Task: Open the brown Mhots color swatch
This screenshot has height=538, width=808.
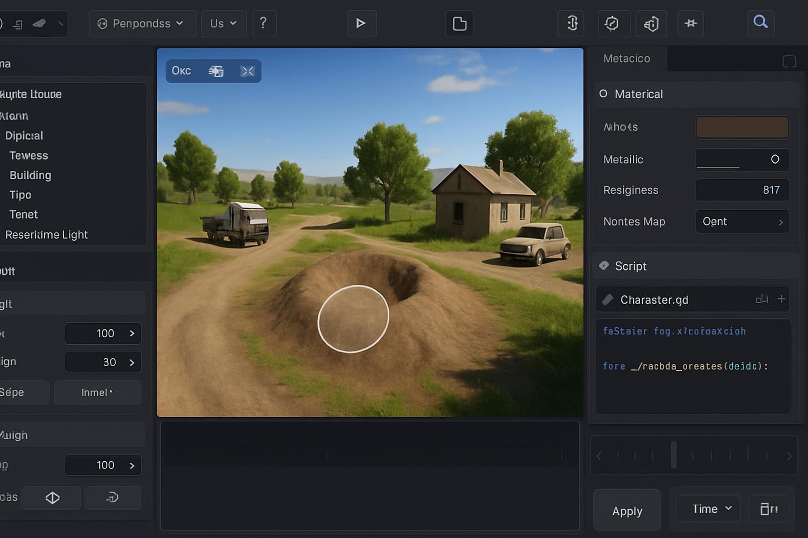Action: [x=742, y=127]
